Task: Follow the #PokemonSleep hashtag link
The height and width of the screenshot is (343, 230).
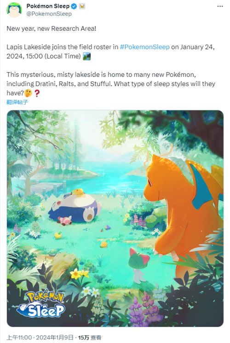Action: pos(144,47)
